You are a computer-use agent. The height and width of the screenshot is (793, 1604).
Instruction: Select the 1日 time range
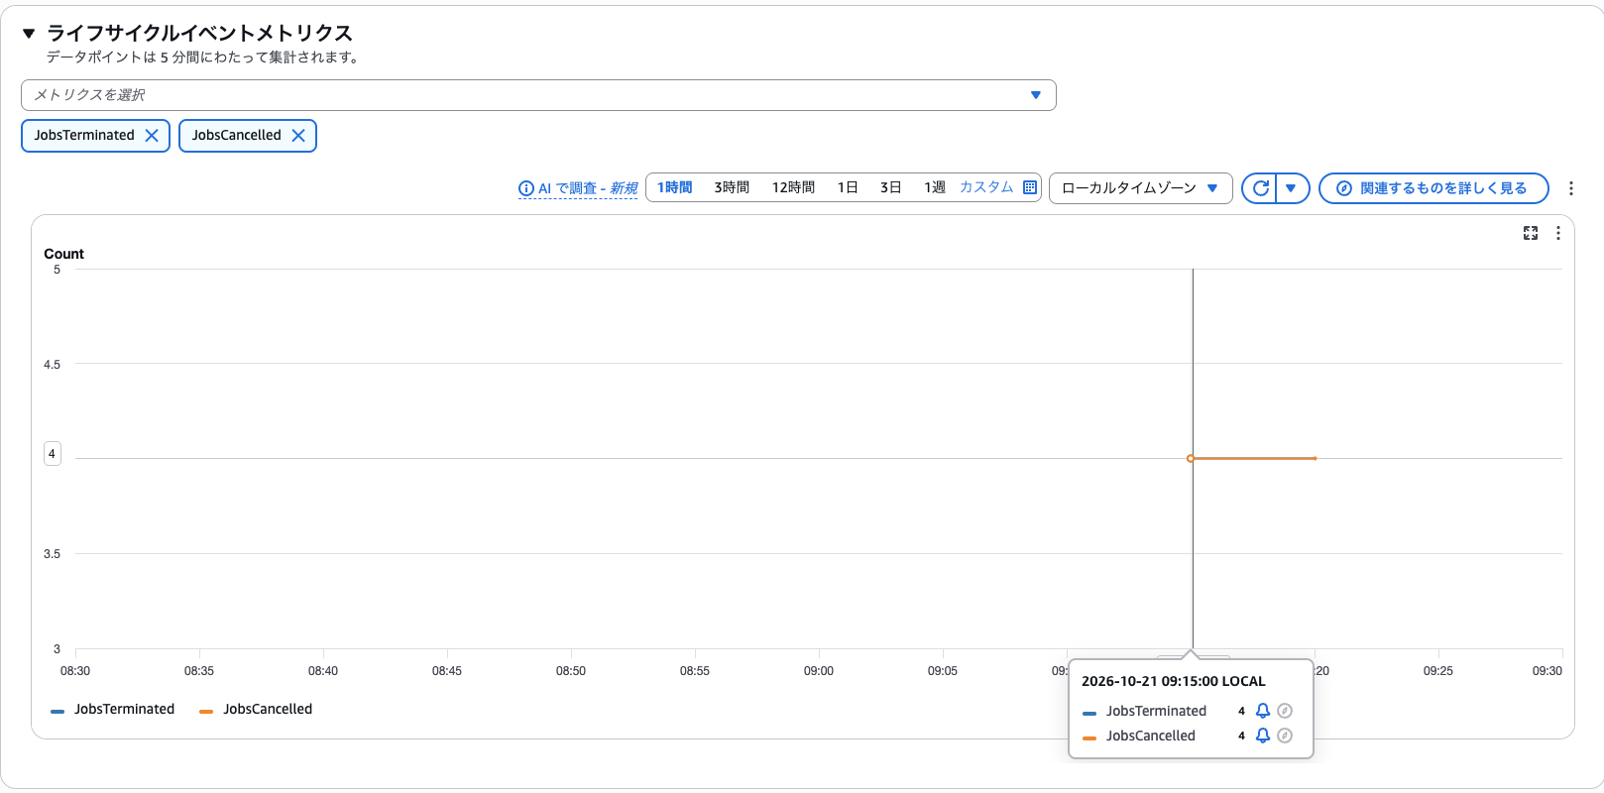coord(848,187)
